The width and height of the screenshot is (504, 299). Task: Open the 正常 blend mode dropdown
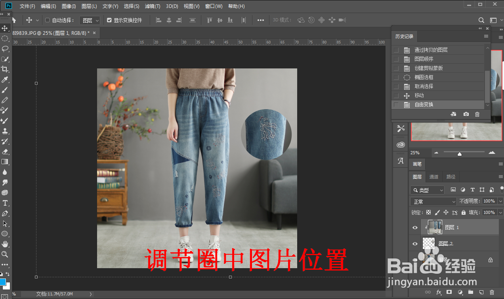pyautogui.click(x=433, y=201)
